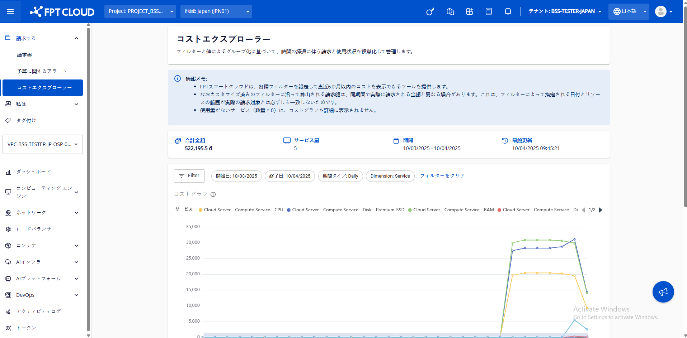Screen dimensions: 687x338
Task: Open the services grid icon in header
Action: pyautogui.click(x=470, y=11)
